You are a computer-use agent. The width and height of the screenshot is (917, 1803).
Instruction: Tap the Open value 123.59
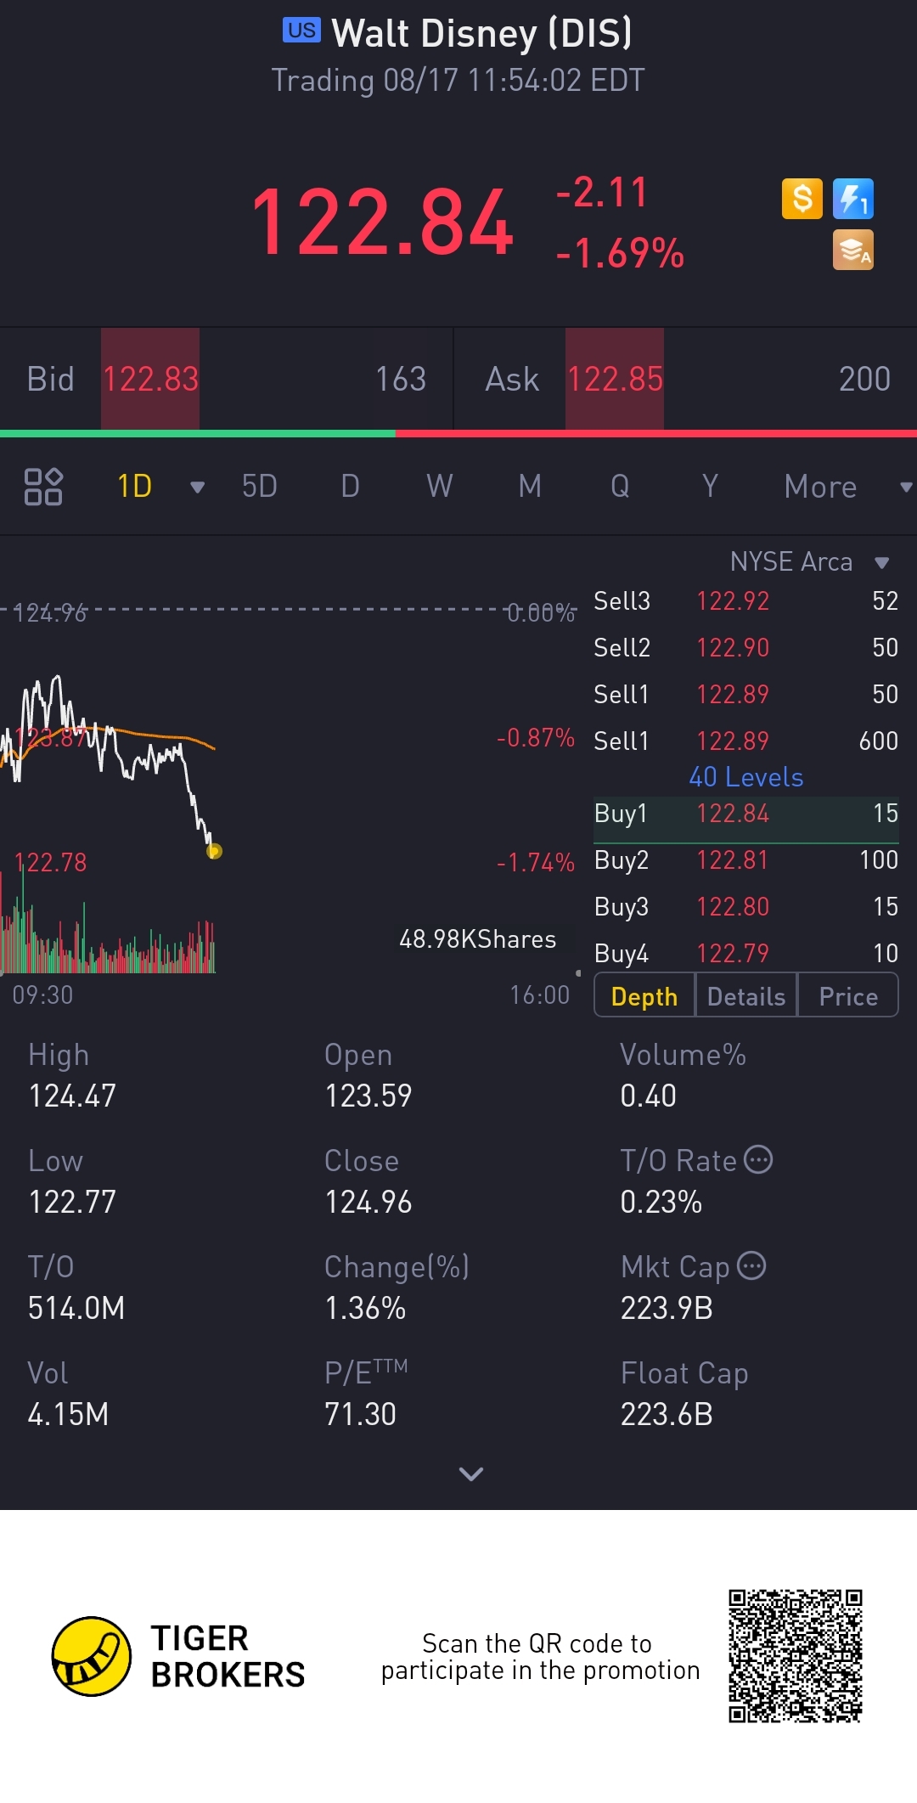pyautogui.click(x=368, y=1096)
